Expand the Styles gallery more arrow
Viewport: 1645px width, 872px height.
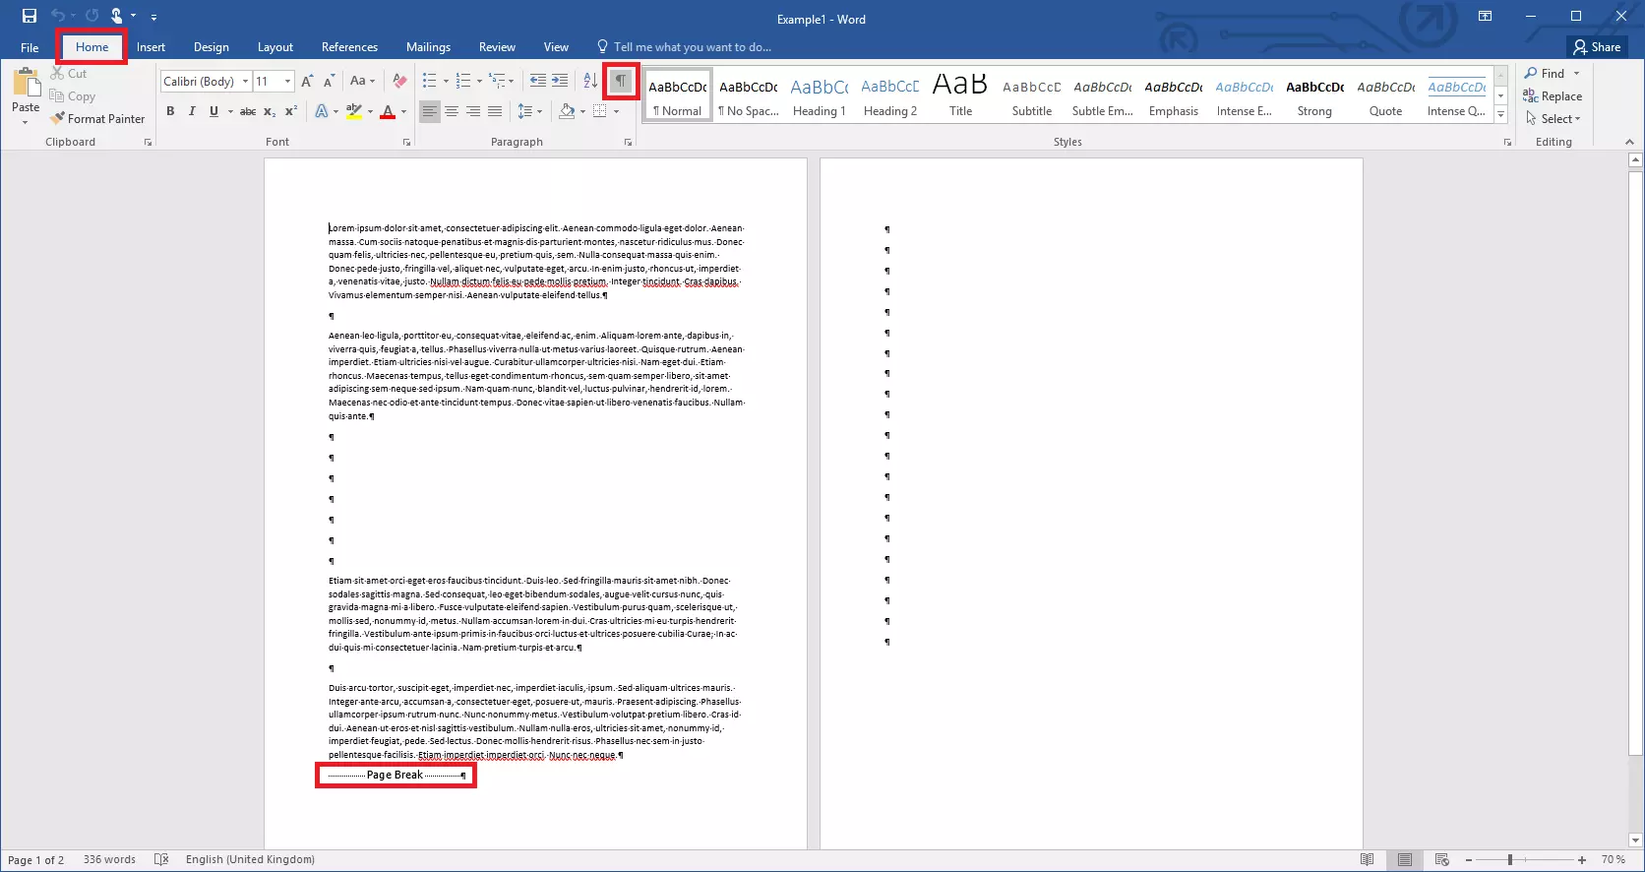(1500, 116)
